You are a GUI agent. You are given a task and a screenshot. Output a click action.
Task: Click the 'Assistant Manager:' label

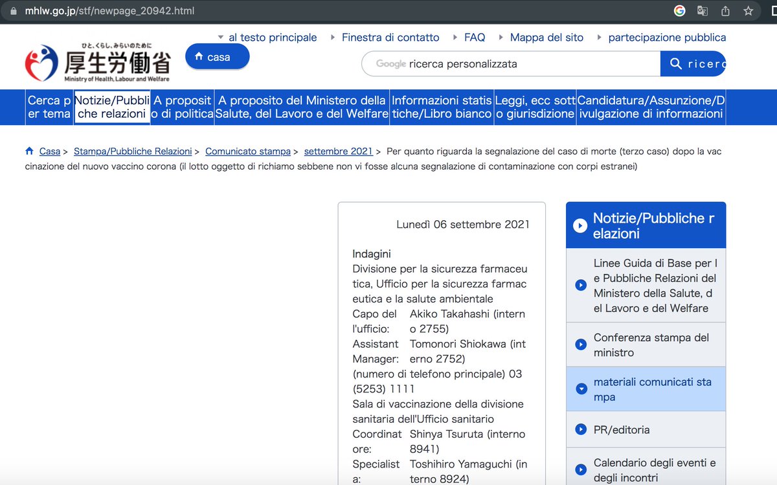tap(376, 351)
